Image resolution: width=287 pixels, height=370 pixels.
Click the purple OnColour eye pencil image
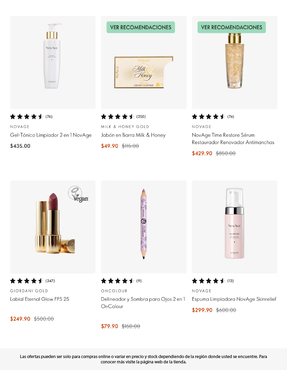point(144,224)
